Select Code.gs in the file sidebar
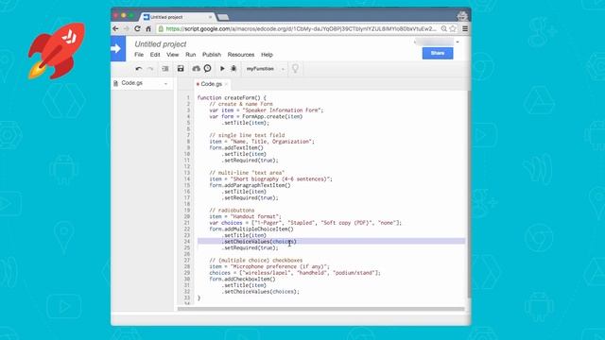605x340 pixels. (132, 83)
